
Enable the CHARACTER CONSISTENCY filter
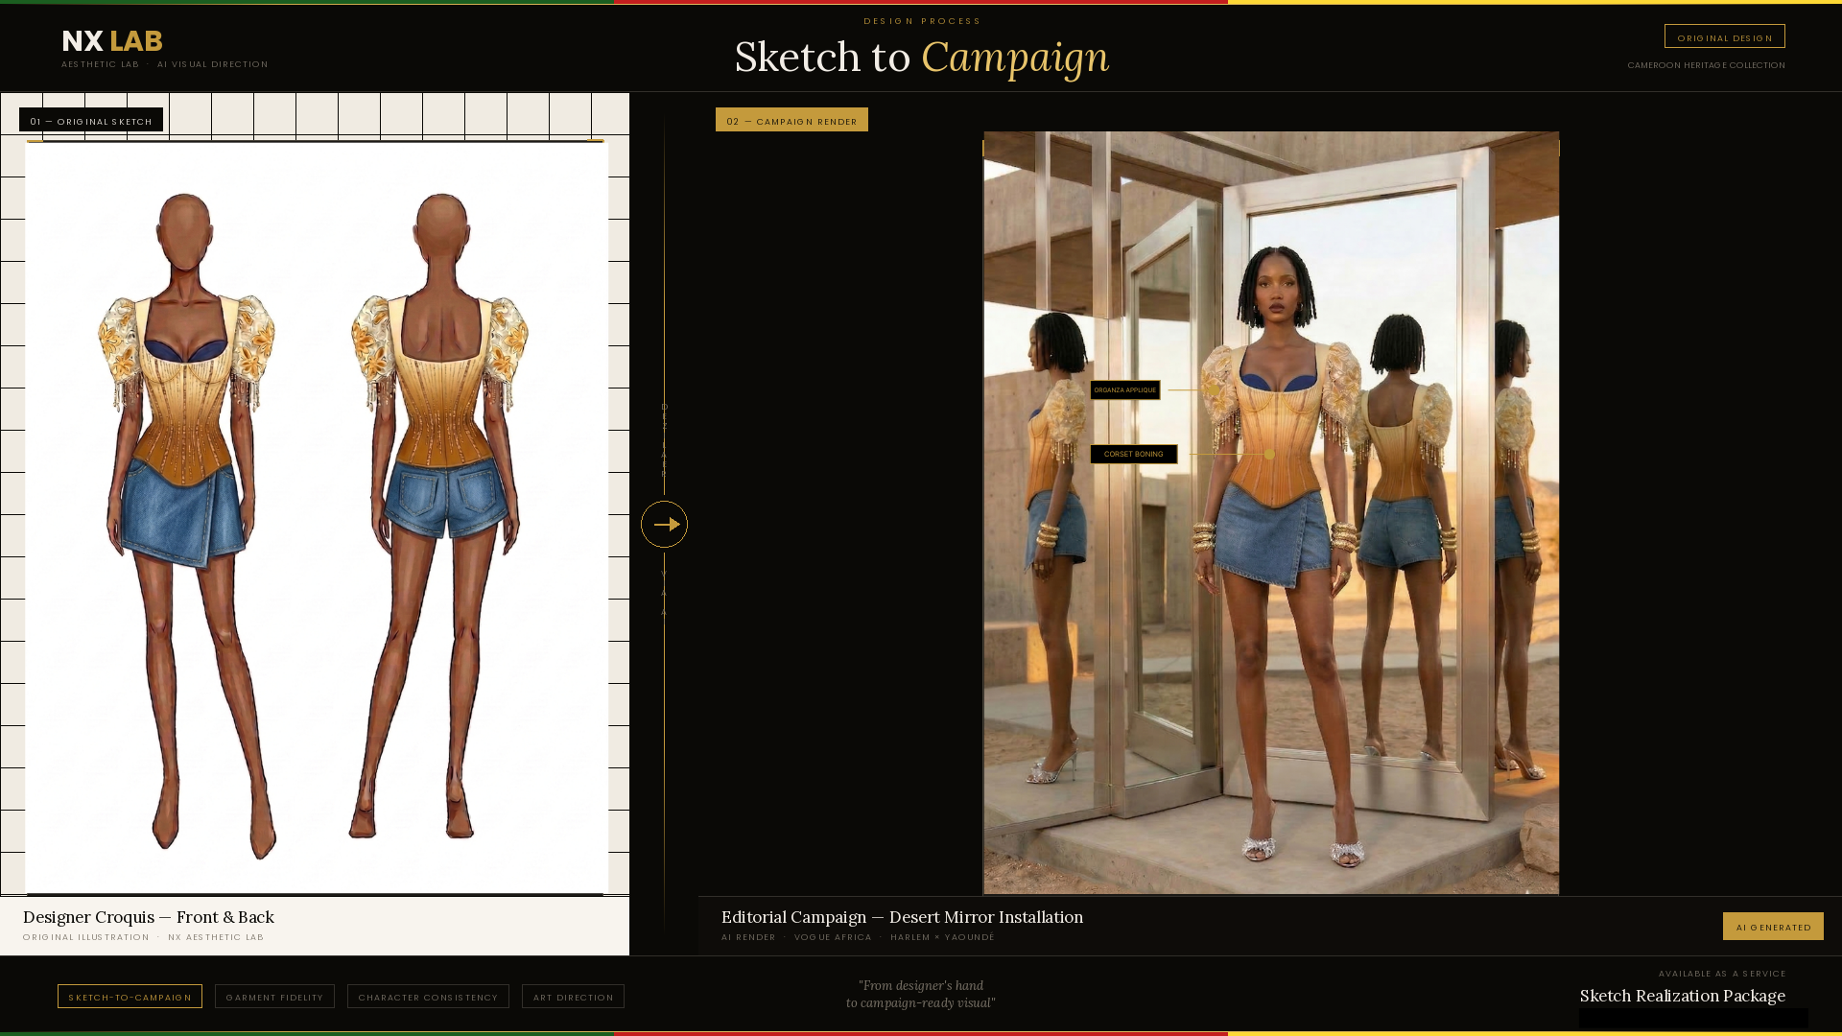(x=428, y=997)
